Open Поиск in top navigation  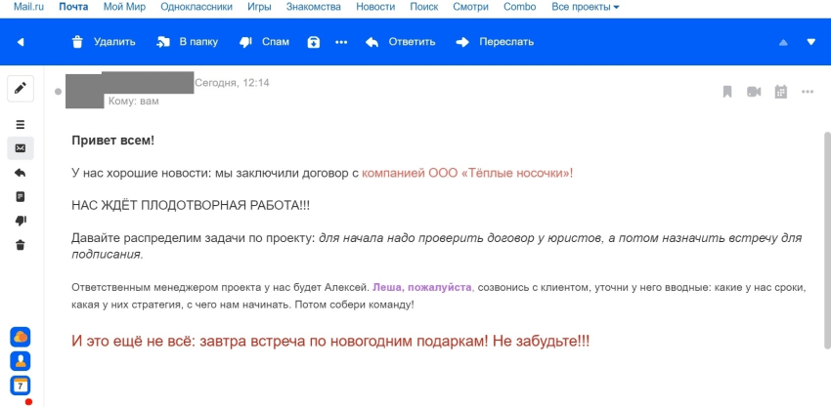pos(424,7)
